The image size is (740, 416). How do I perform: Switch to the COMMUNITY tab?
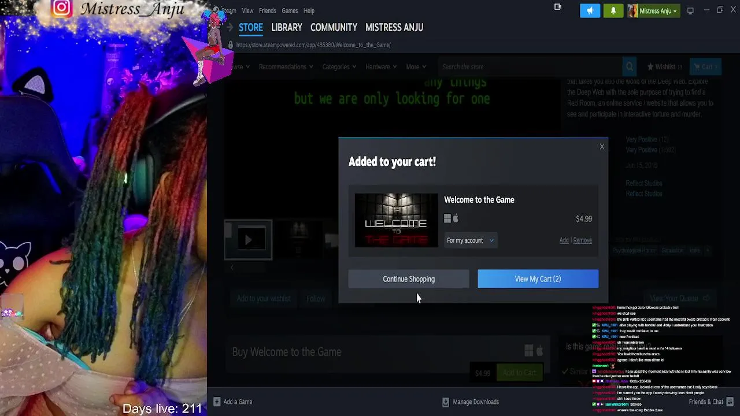pyautogui.click(x=334, y=27)
